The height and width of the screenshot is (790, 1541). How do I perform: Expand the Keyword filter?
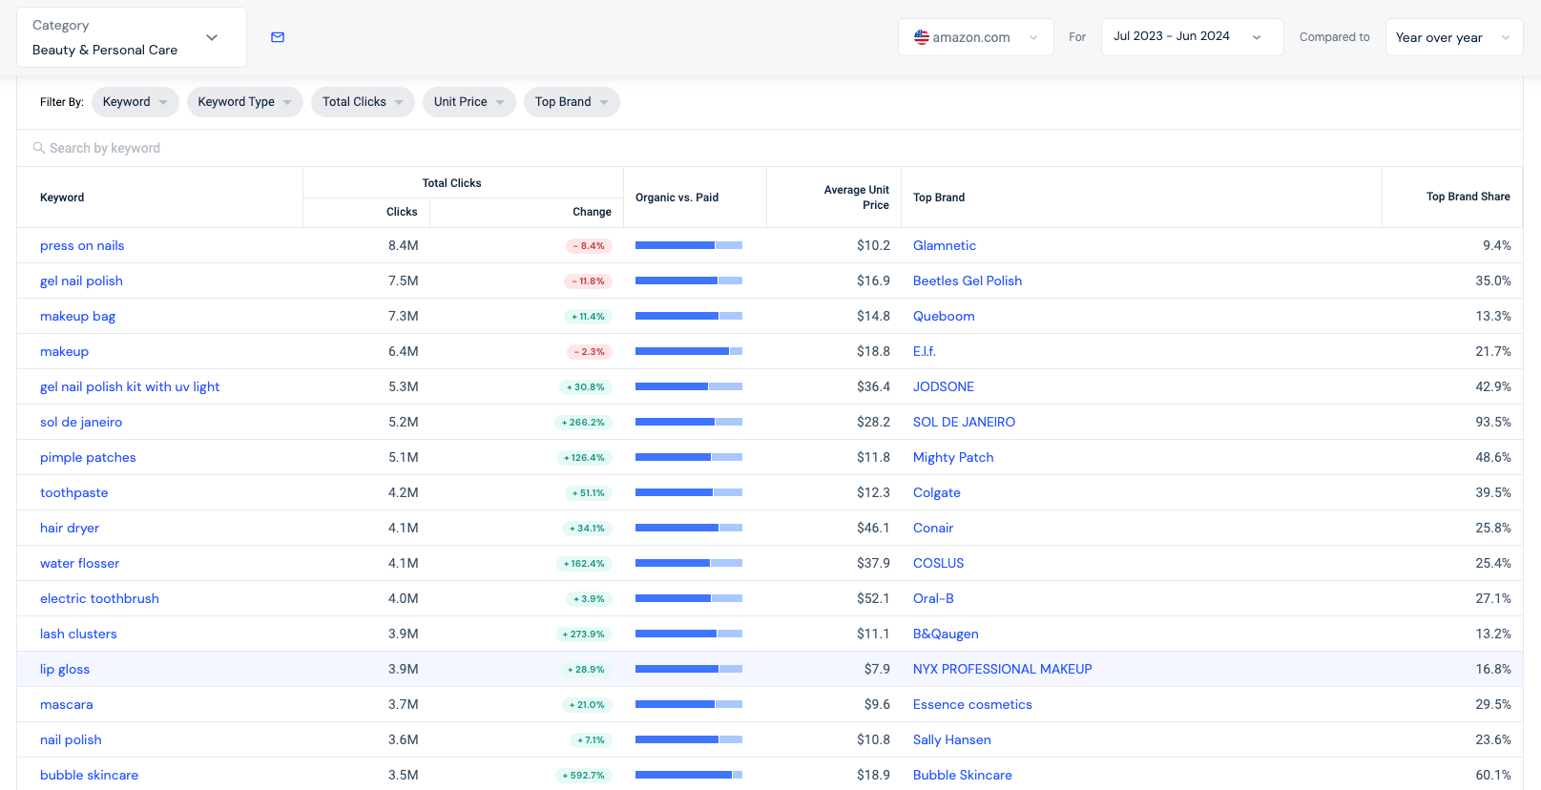click(135, 102)
